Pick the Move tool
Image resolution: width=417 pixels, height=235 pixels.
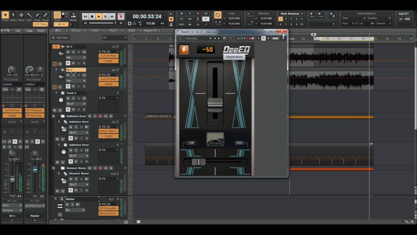click(x=21, y=15)
